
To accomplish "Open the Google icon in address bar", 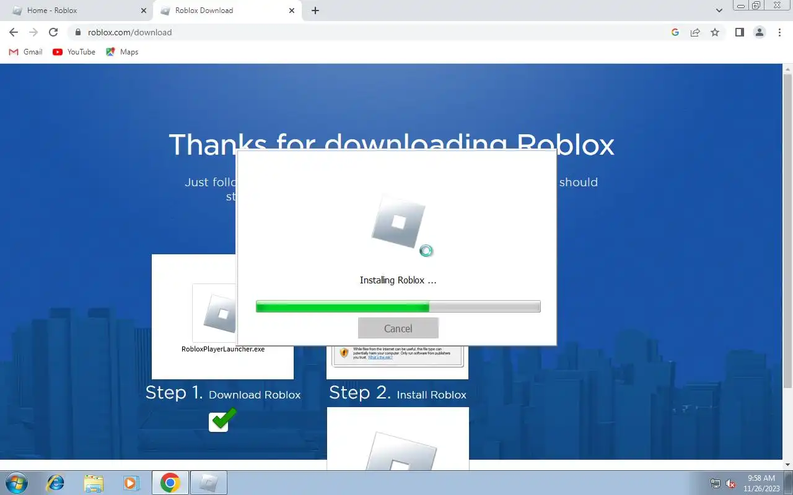I will coord(675,32).
